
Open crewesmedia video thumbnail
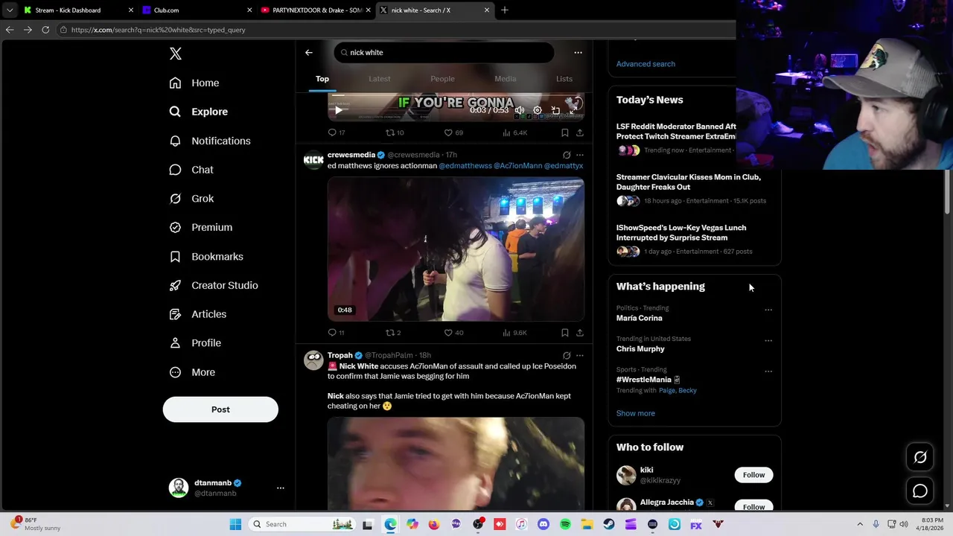(x=456, y=249)
